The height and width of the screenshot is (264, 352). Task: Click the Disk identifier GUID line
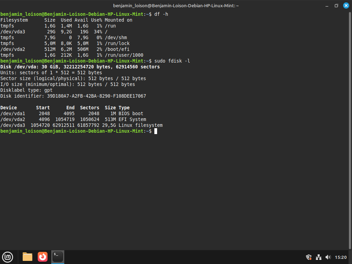(73, 96)
